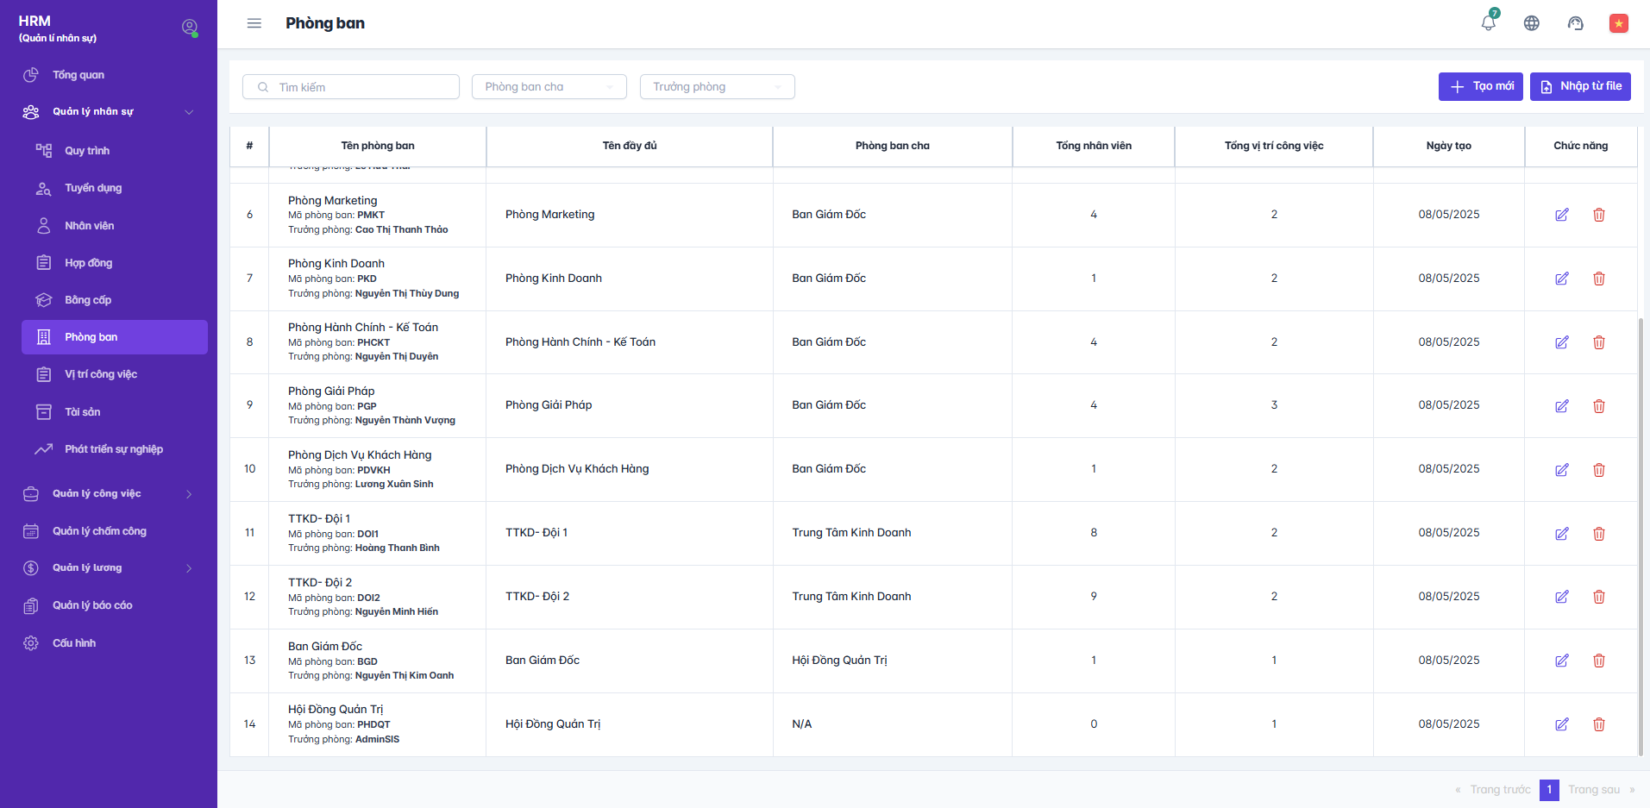
Task: Open the notifications bell icon
Action: [1488, 23]
